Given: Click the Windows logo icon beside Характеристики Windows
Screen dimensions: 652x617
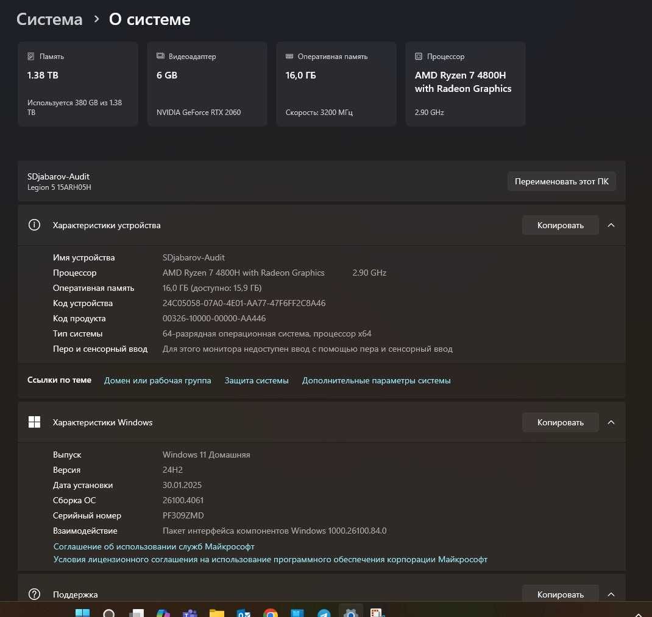Looking at the screenshot, I should pos(34,422).
